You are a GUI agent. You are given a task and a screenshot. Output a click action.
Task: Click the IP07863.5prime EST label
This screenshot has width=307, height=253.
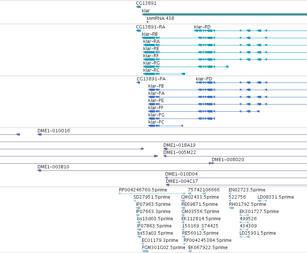click(x=154, y=226)
